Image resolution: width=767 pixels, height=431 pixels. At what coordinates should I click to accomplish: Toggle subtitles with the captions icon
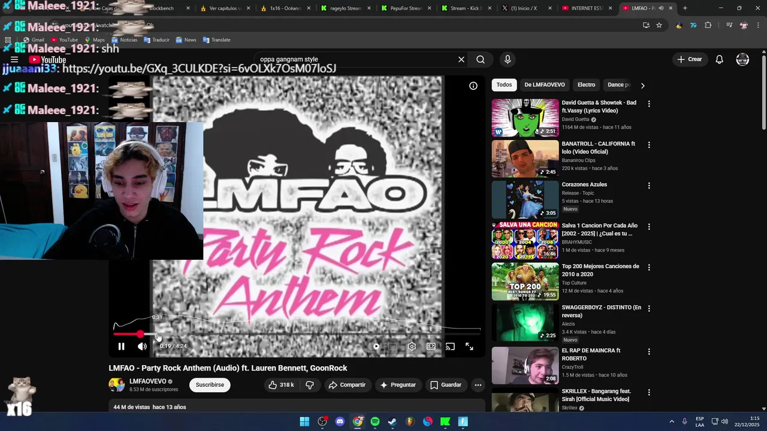[x=392, y=347]
